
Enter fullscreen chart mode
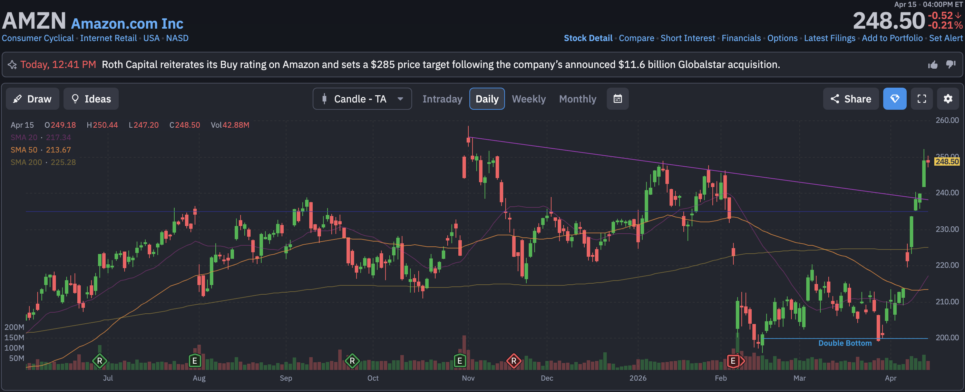[922, 99]
